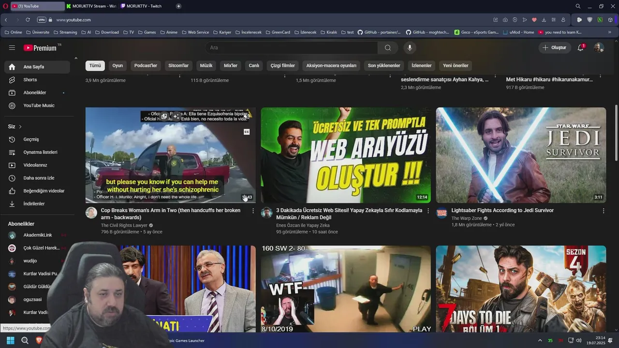Start voice search with microphone icon

pyautogui.click(x=410, y=48)
